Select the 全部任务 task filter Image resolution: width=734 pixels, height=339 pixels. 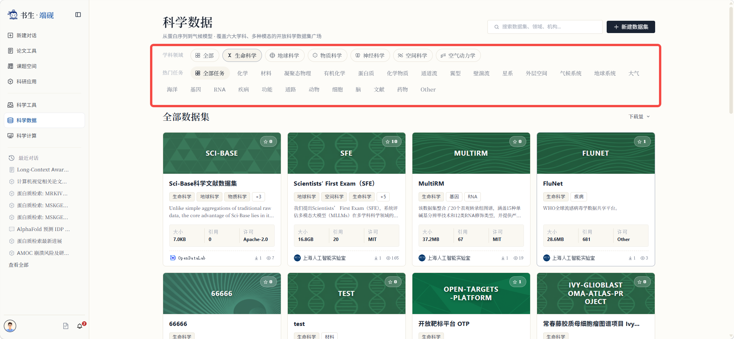(210, 73)
